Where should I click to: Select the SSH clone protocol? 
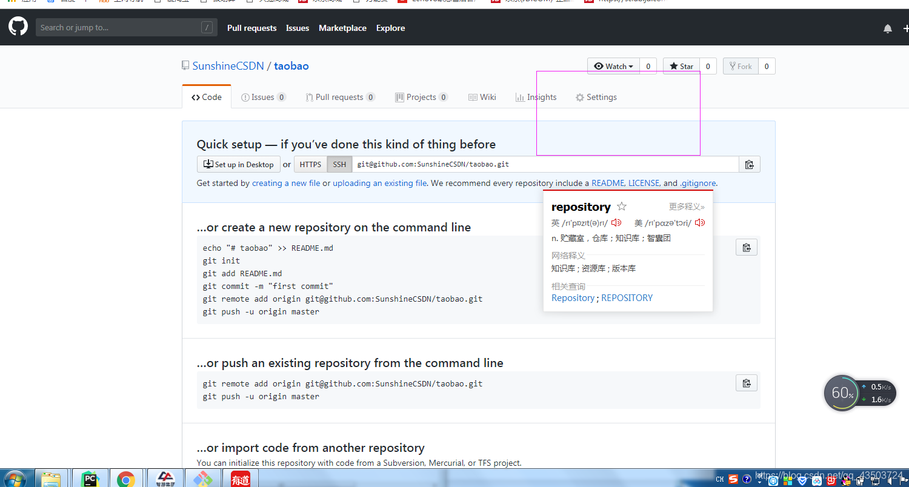click(x=339, y=164)
